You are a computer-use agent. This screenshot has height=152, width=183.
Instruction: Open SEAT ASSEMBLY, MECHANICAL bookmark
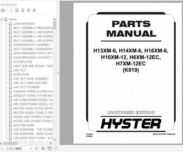click(x=33, y=28)
